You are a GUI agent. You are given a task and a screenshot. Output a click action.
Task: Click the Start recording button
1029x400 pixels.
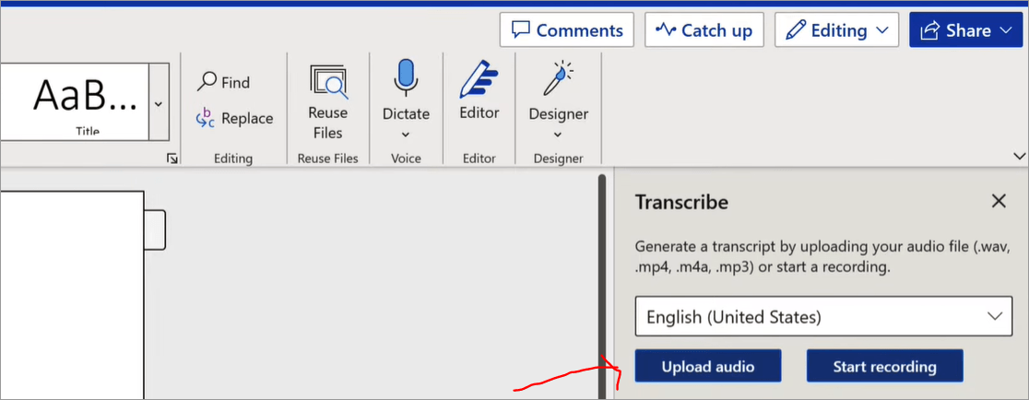[x=884, y=366]
